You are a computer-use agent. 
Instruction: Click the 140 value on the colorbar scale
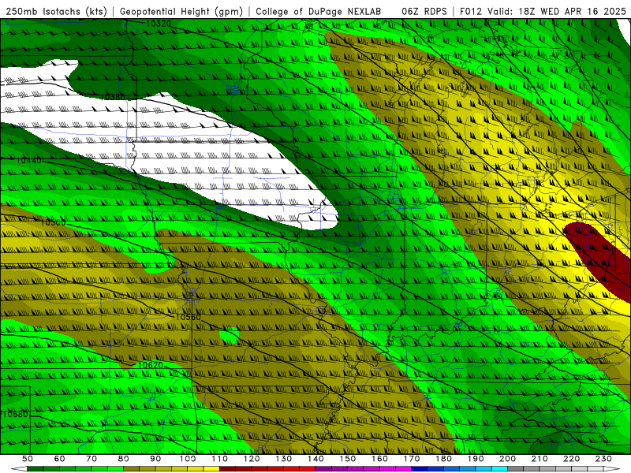coord(315,459)
